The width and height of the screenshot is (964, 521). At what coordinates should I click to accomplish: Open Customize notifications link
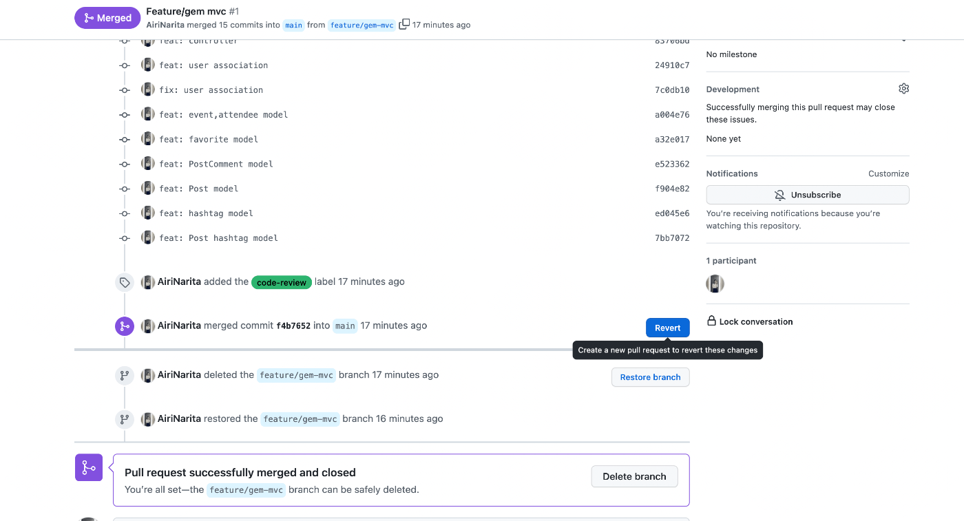tap(888, 174)
